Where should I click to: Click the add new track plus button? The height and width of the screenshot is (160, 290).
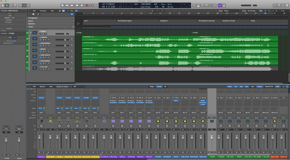pos(29,14)
